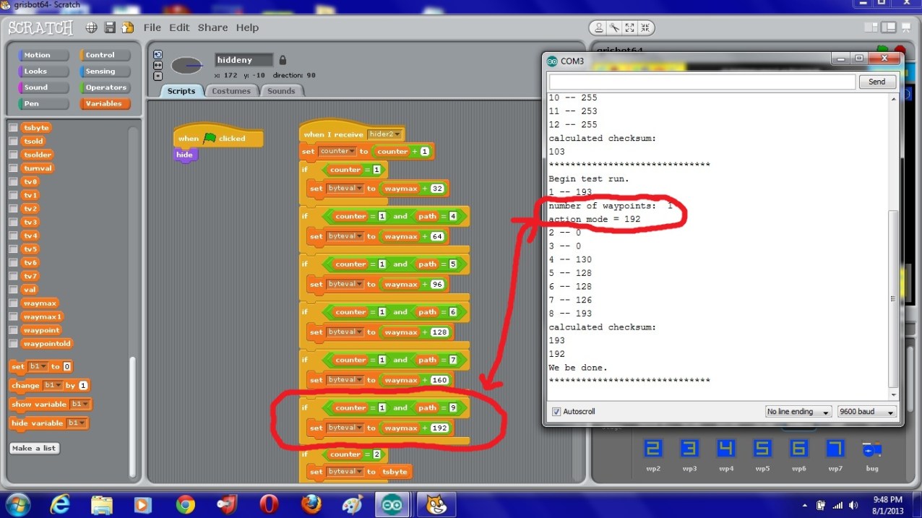This screenshot has height=518, width=922.
Task: Switch to the Sounds tab
Action: click(x=281, y=91)
